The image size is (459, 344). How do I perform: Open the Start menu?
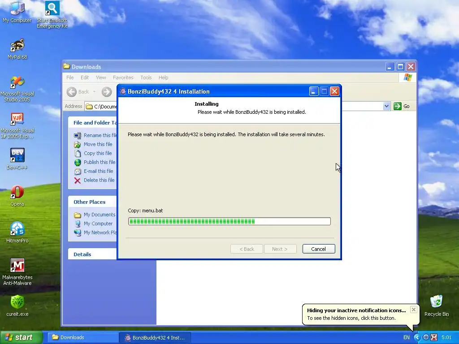pos(21,338)
